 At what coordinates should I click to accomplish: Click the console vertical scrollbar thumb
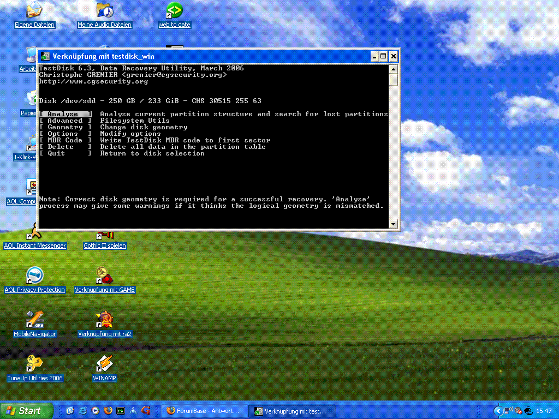point(393,80)
